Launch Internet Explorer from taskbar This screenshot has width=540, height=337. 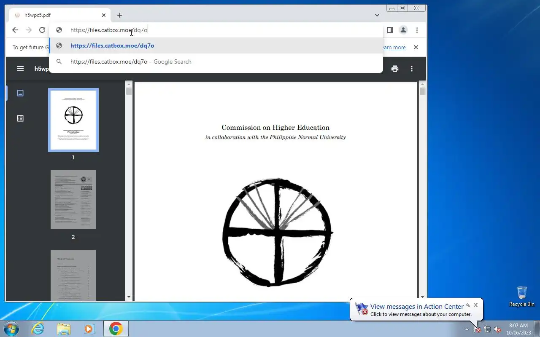click(x=38, y=329)
